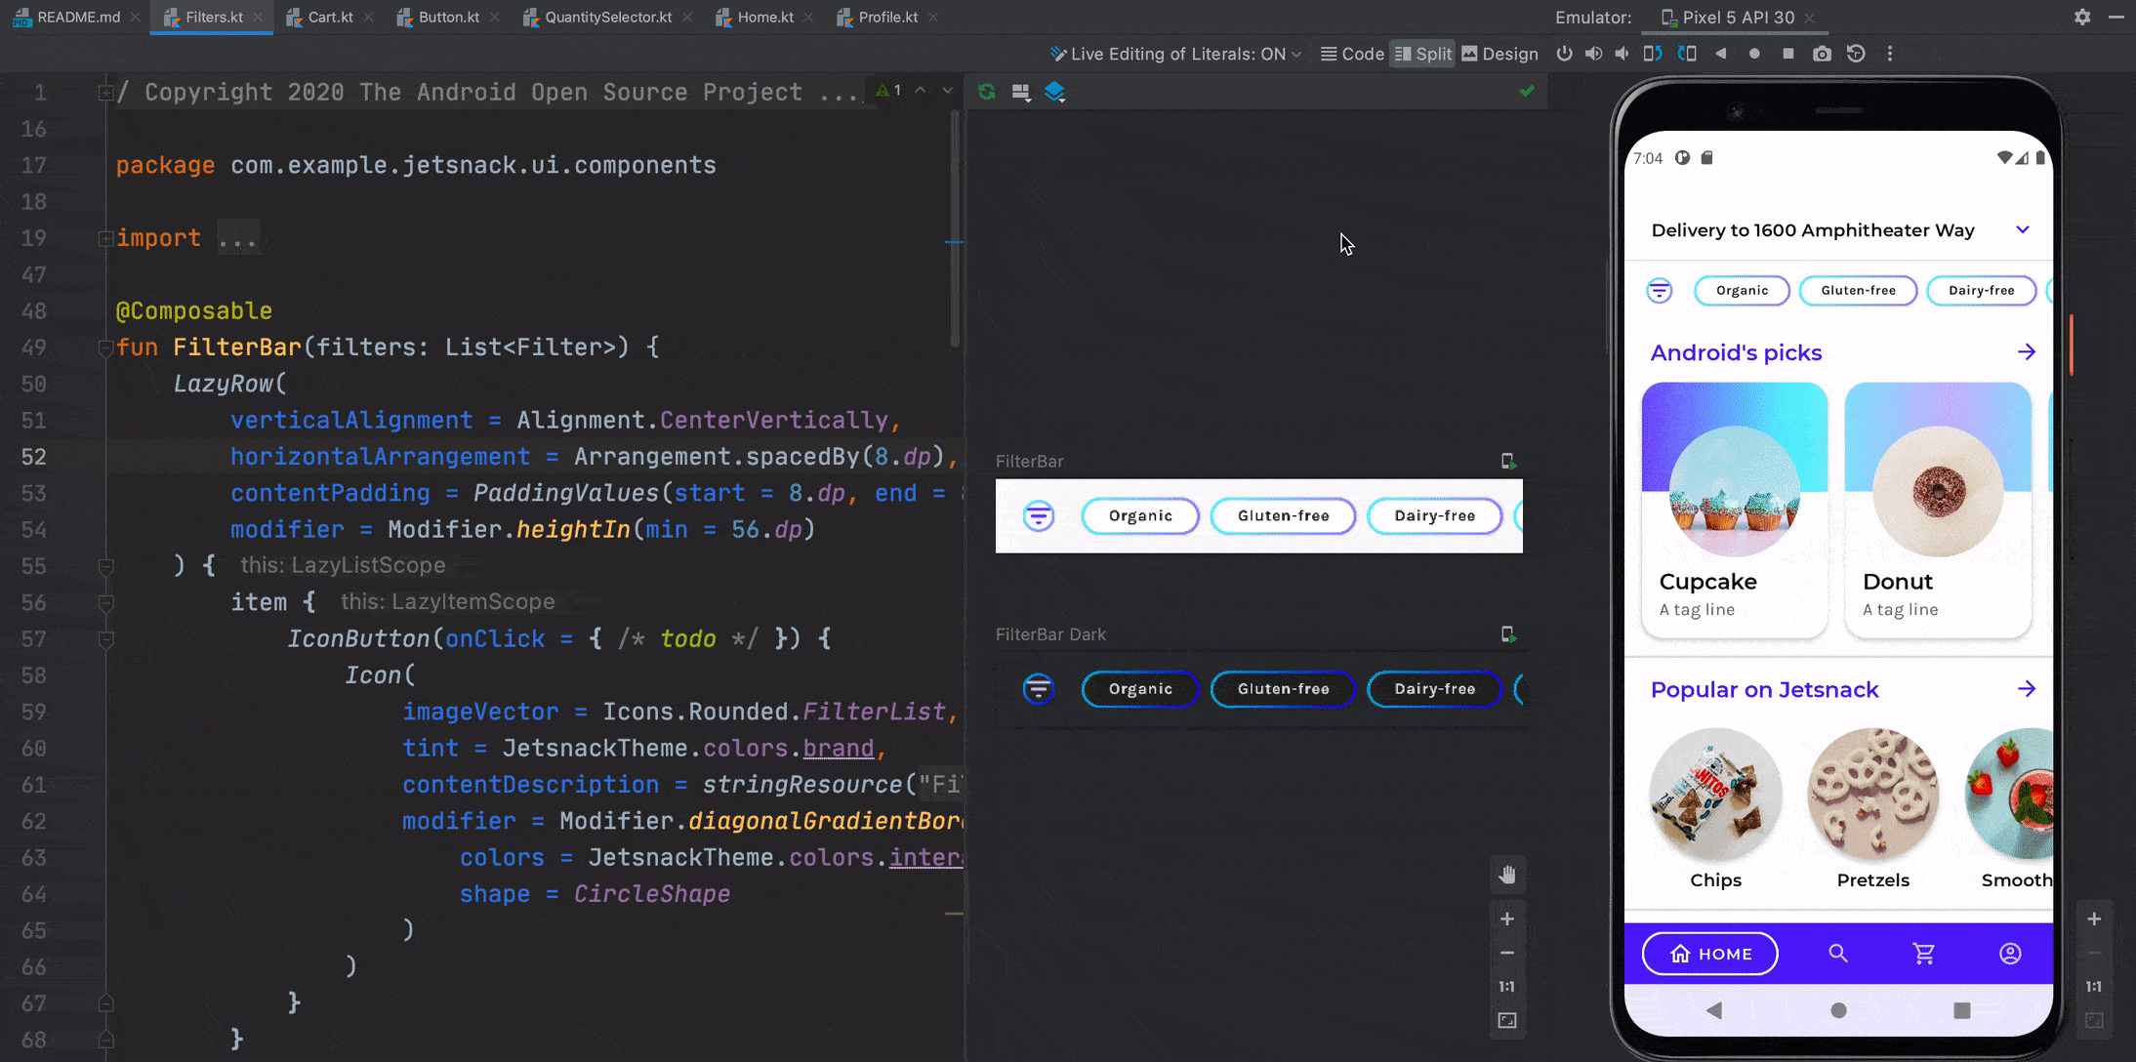Select the Filters.kt tab

pyautogui.click(x=213, y=17)
